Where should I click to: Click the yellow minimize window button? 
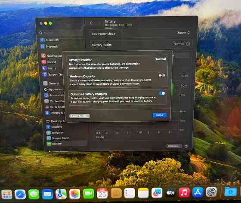pyautogui.click(x=46, y=23)
